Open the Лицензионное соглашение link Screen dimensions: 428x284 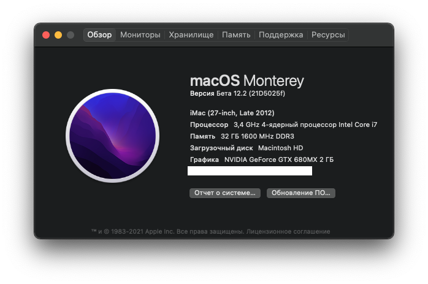288,232
